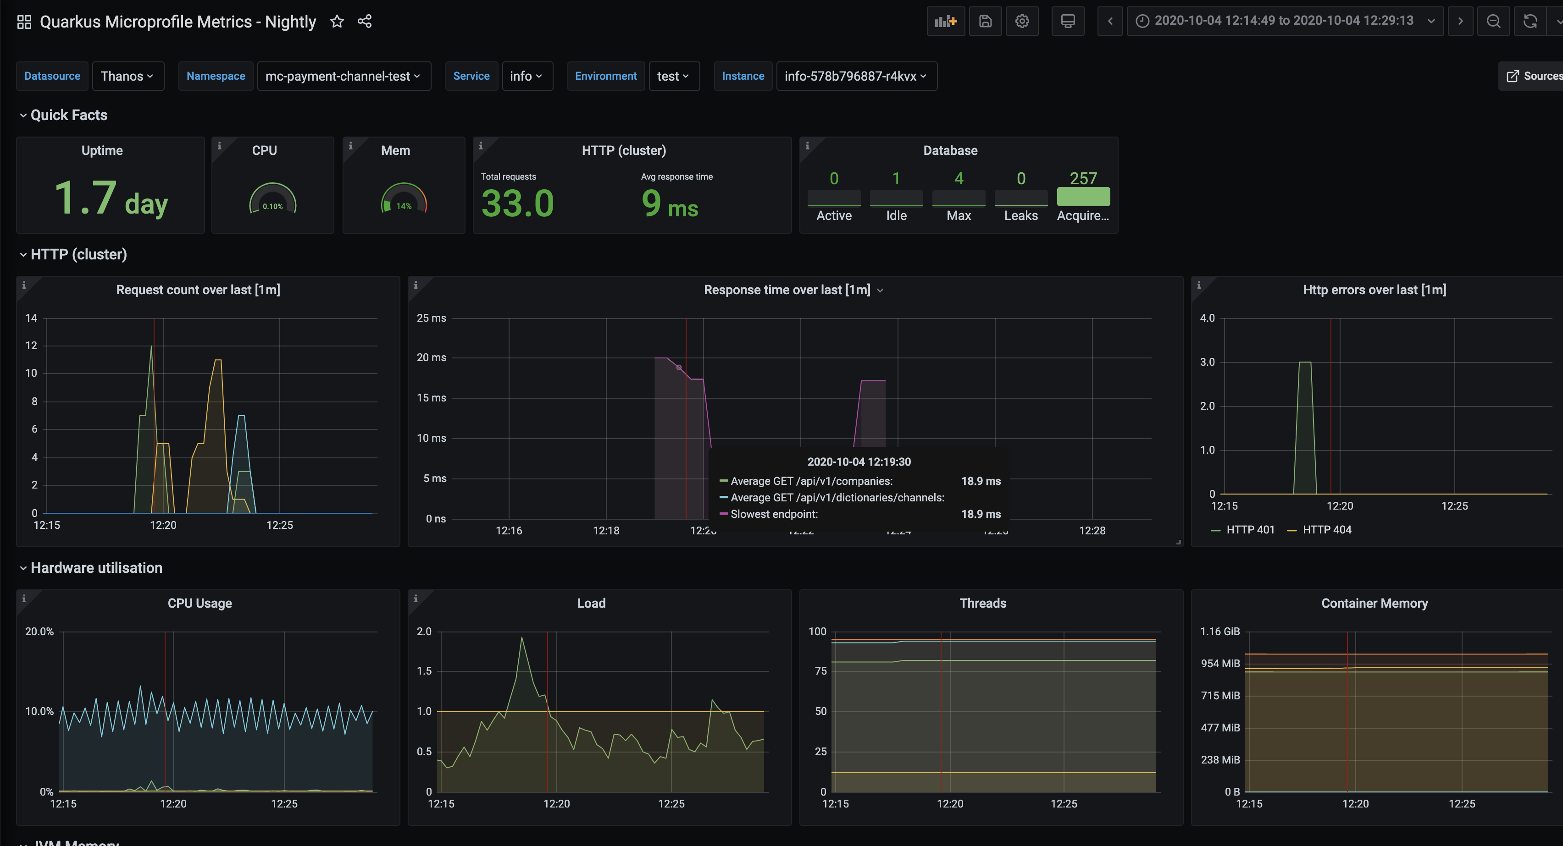Open the Thanos datasource dropdown
The image size is (1563, 846).
click(x=127, y=76)
